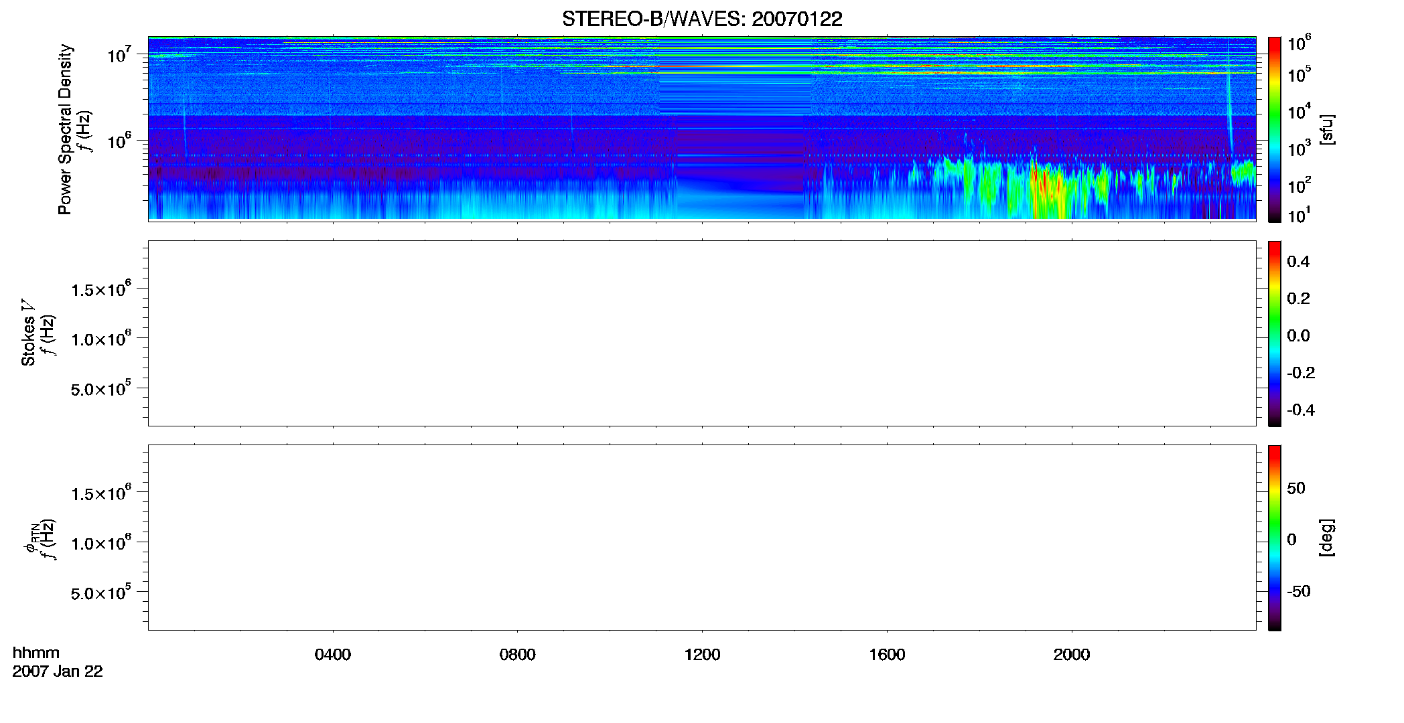Select the 0400 time axis label

pos(333,655)
